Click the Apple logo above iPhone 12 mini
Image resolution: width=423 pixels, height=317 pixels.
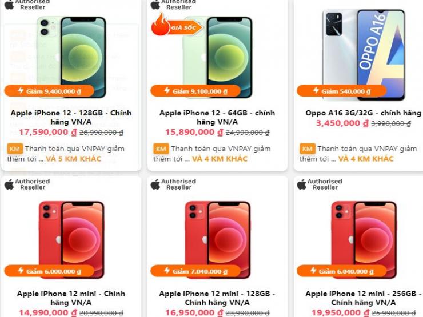(x=9, y=184)
